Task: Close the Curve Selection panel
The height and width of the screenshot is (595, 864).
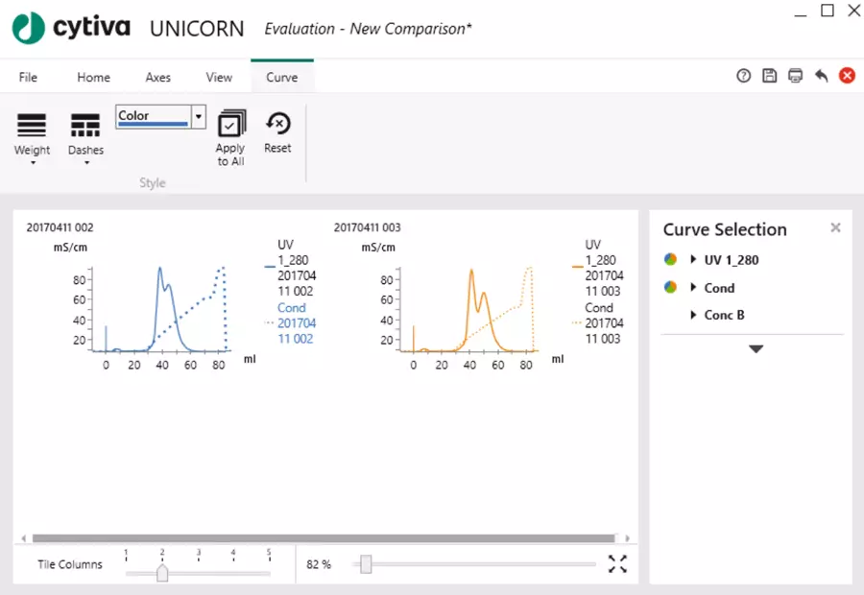Action: (x=835, y=227)
